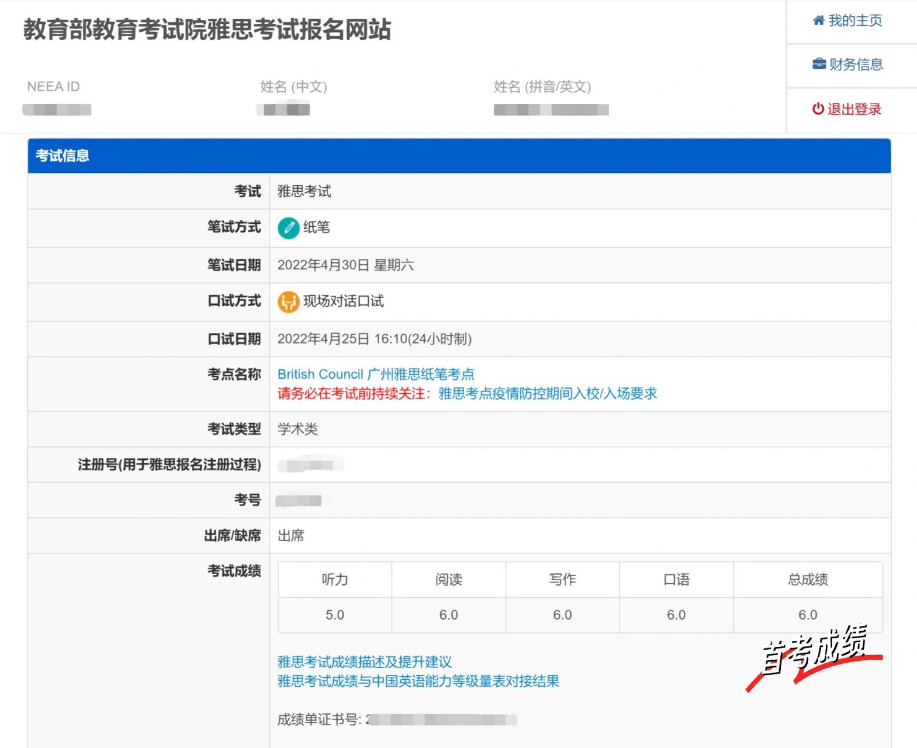Click the 6.0 score under 写作

pyautogui.click(x=562, y=615)
